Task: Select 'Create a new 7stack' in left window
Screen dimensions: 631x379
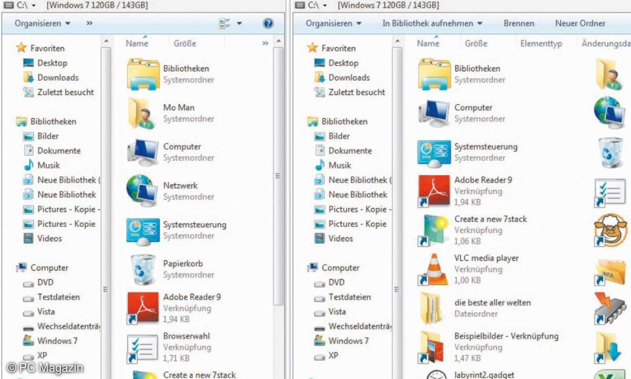Action: click(199, 375)
